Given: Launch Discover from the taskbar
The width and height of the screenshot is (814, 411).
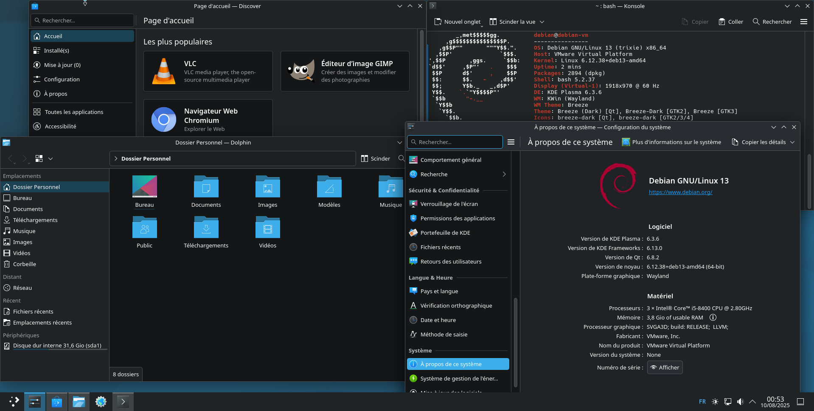Looking at the screenshot, I should [x=57, y=402].
